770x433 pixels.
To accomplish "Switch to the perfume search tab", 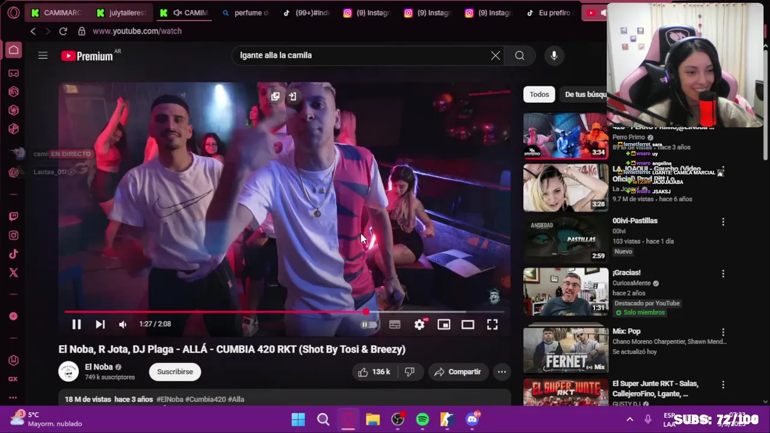I will (x=245, y=13).
